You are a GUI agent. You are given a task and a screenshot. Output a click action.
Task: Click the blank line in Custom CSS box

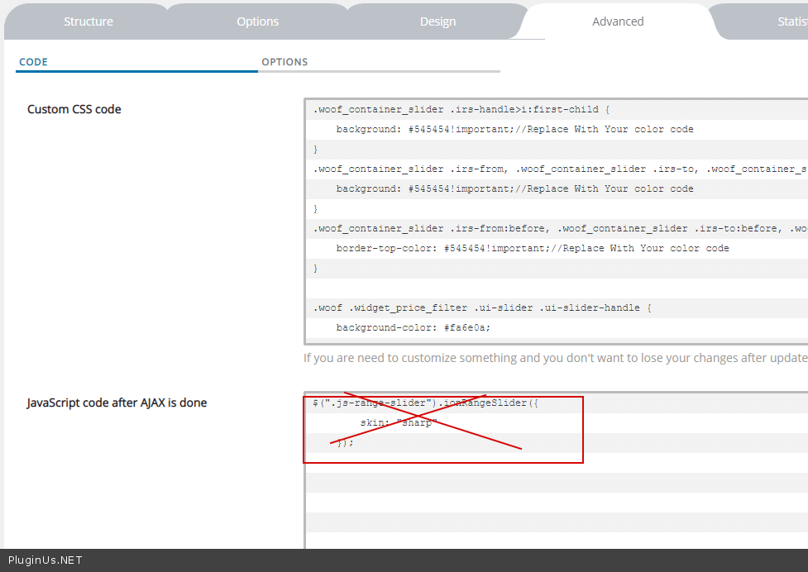coord(554,288)
